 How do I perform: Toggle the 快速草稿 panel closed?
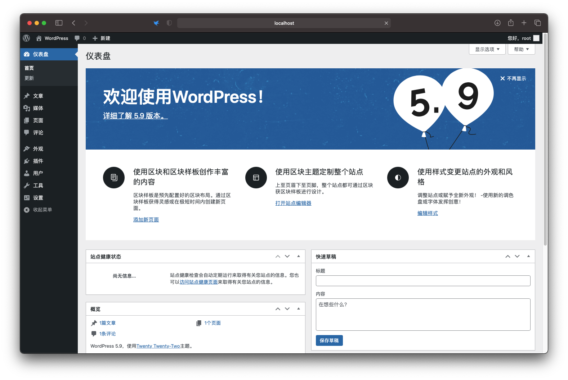pos(528,256)
